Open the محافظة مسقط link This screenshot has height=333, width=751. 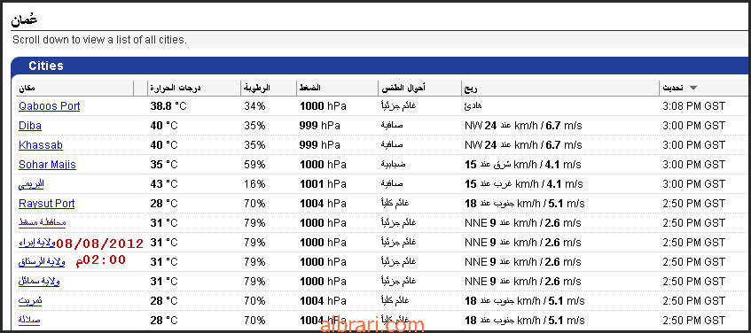pyautogui.click(x=43, y=222)
